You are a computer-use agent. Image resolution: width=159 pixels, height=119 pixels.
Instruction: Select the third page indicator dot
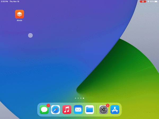point(81,98)
